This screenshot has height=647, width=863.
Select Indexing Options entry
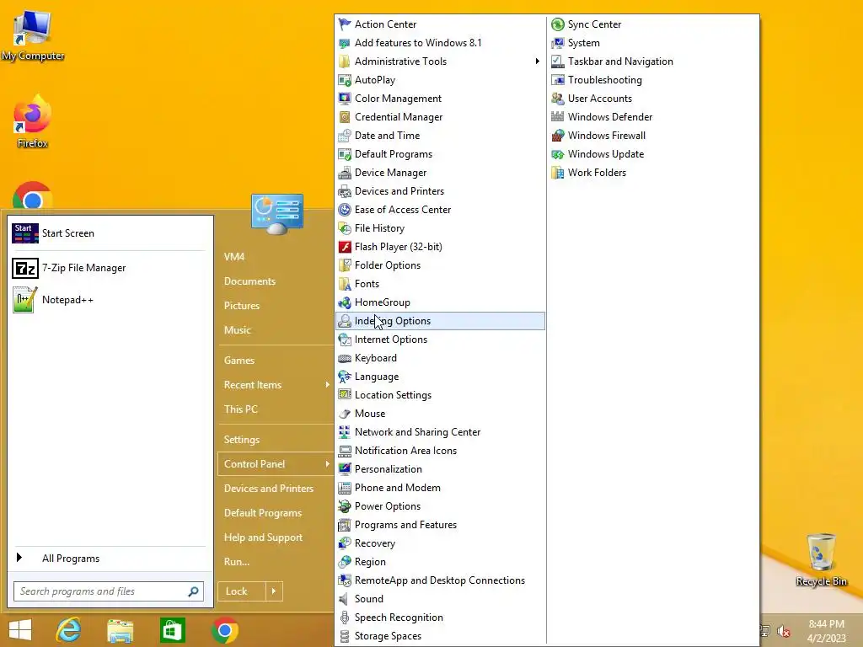coord(440,321)
